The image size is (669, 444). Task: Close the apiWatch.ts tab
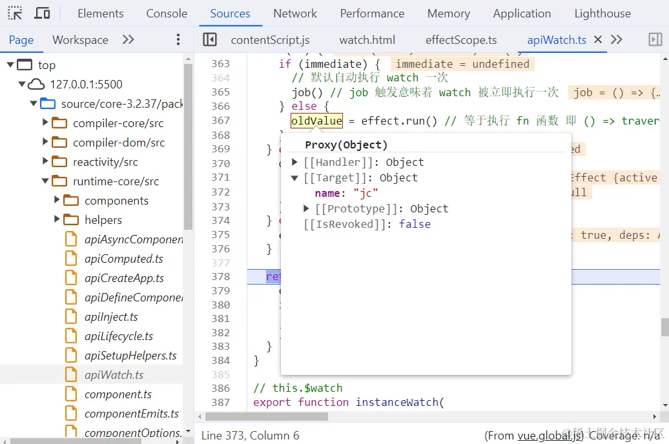(x=598, y=39)
